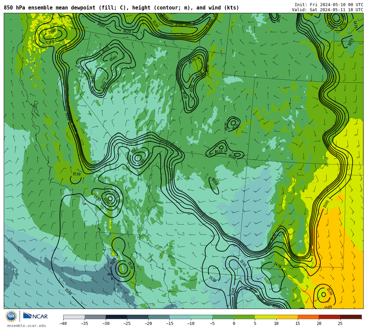This screenshot has width=367, height=330.
Task: Click the Valid time label
Action: point(328,10)
